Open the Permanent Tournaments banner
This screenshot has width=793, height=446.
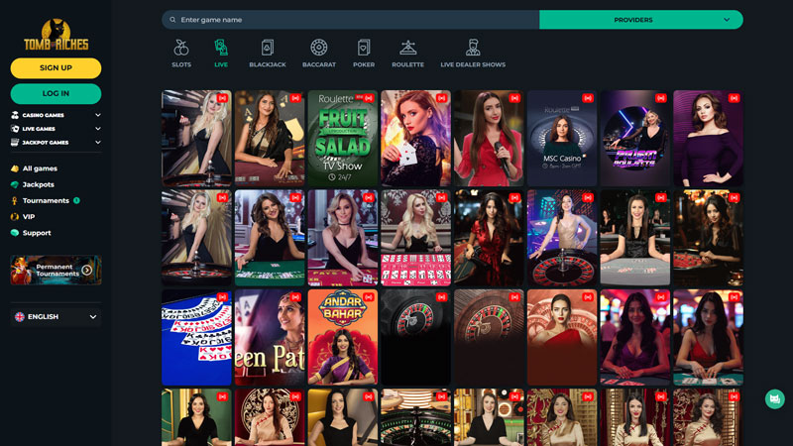click(x=56, y=270)
